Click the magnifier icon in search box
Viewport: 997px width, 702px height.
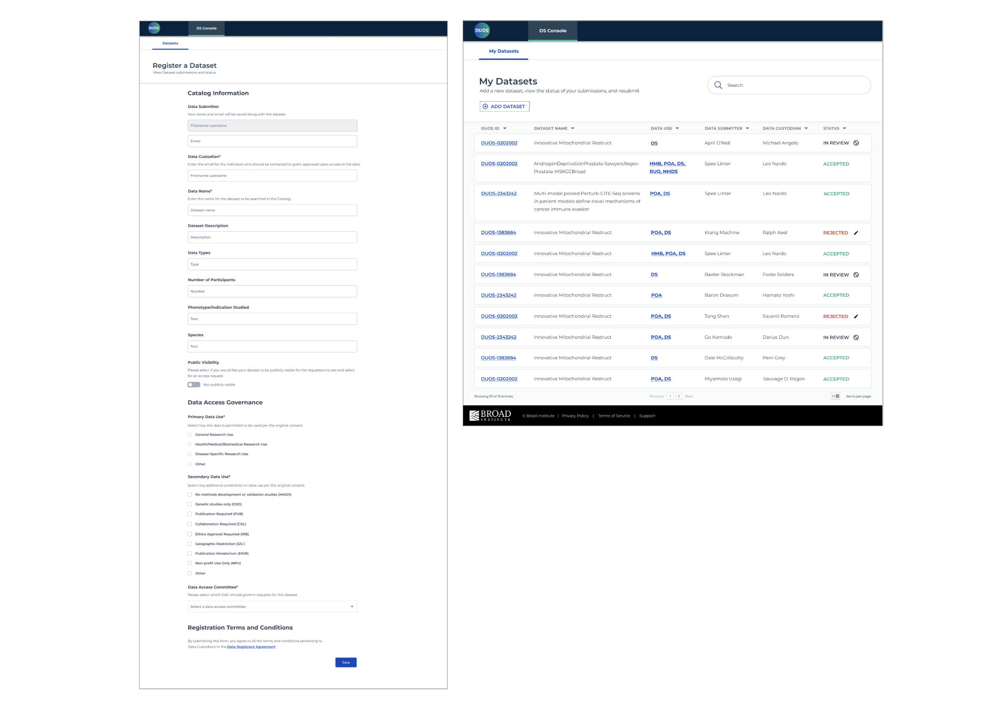click(x=718, y=85)
